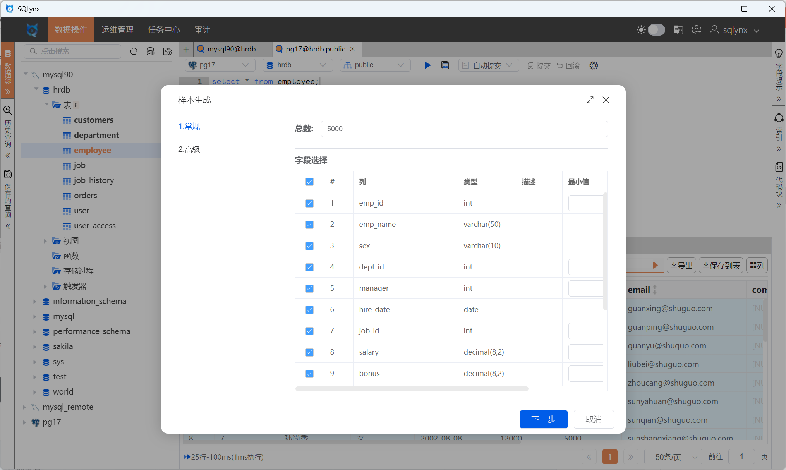Add a new query tab with plus icon
786x470 pixels.
(186, 49)
